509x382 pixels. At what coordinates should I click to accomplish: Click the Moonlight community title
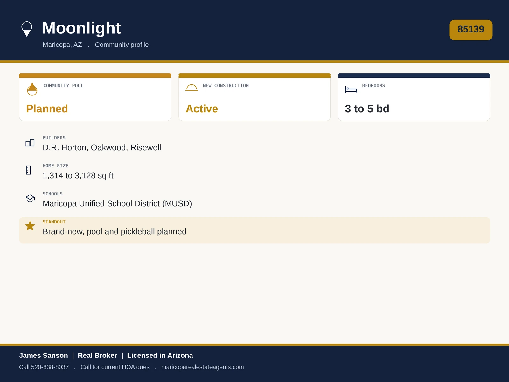(x=81, y=28)
